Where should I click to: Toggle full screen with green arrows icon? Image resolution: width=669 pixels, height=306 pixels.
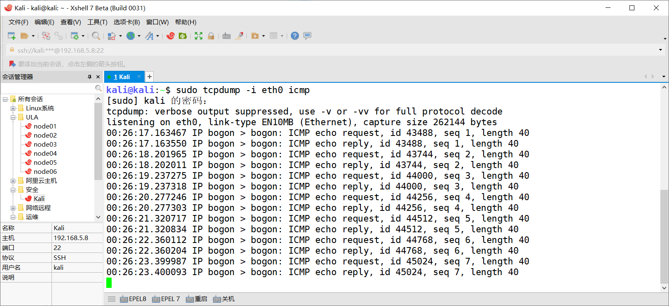pos(199,36)
